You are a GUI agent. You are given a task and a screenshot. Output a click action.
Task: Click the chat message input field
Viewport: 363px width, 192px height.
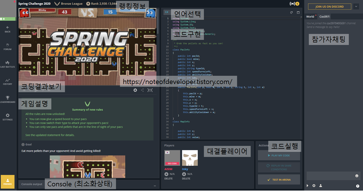(330, 176)
